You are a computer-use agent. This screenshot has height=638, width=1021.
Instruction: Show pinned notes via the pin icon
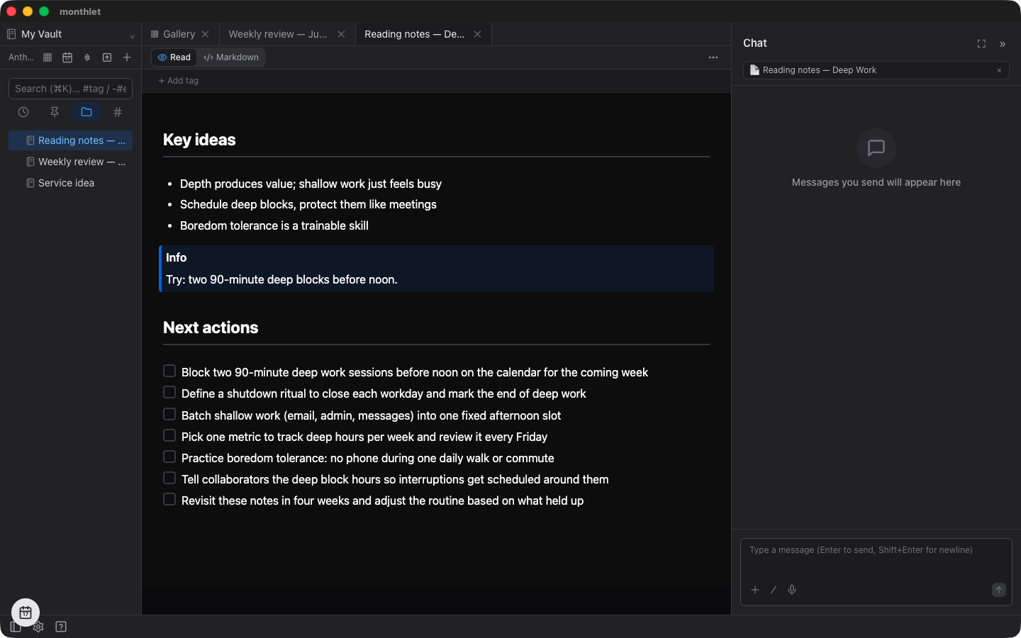point(55,112)
